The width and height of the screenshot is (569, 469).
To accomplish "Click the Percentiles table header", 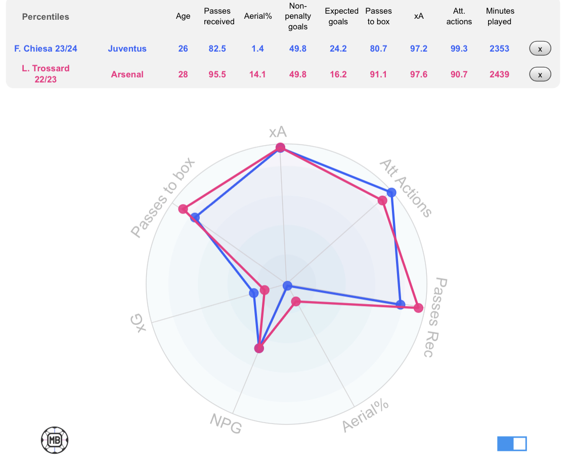I will pos(46,17).
